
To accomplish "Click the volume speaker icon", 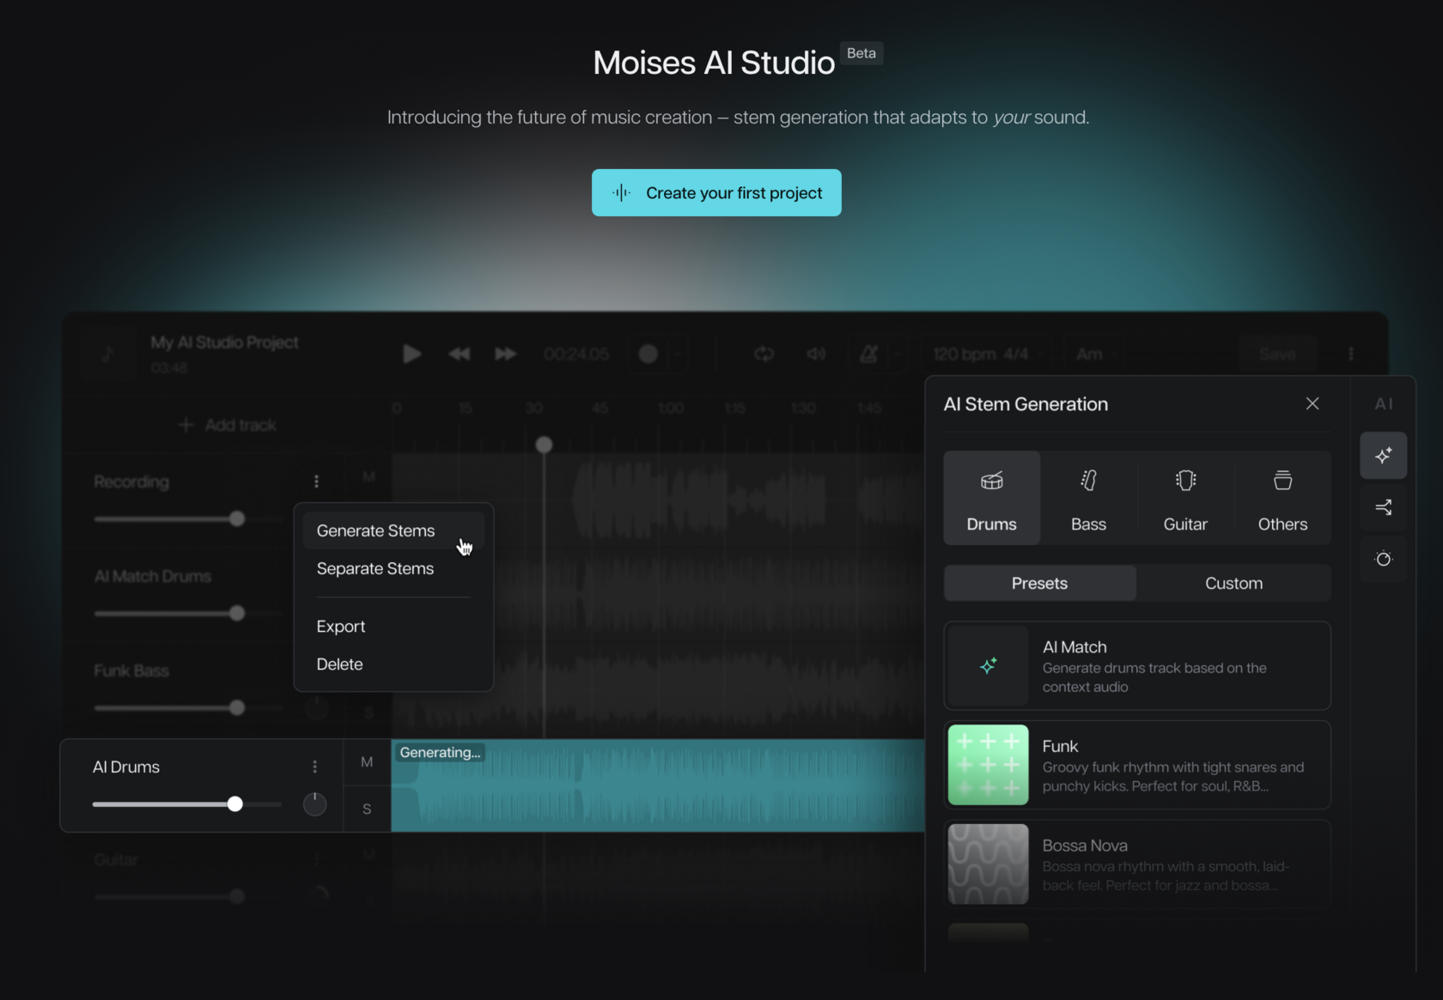I will pos(816,354).
